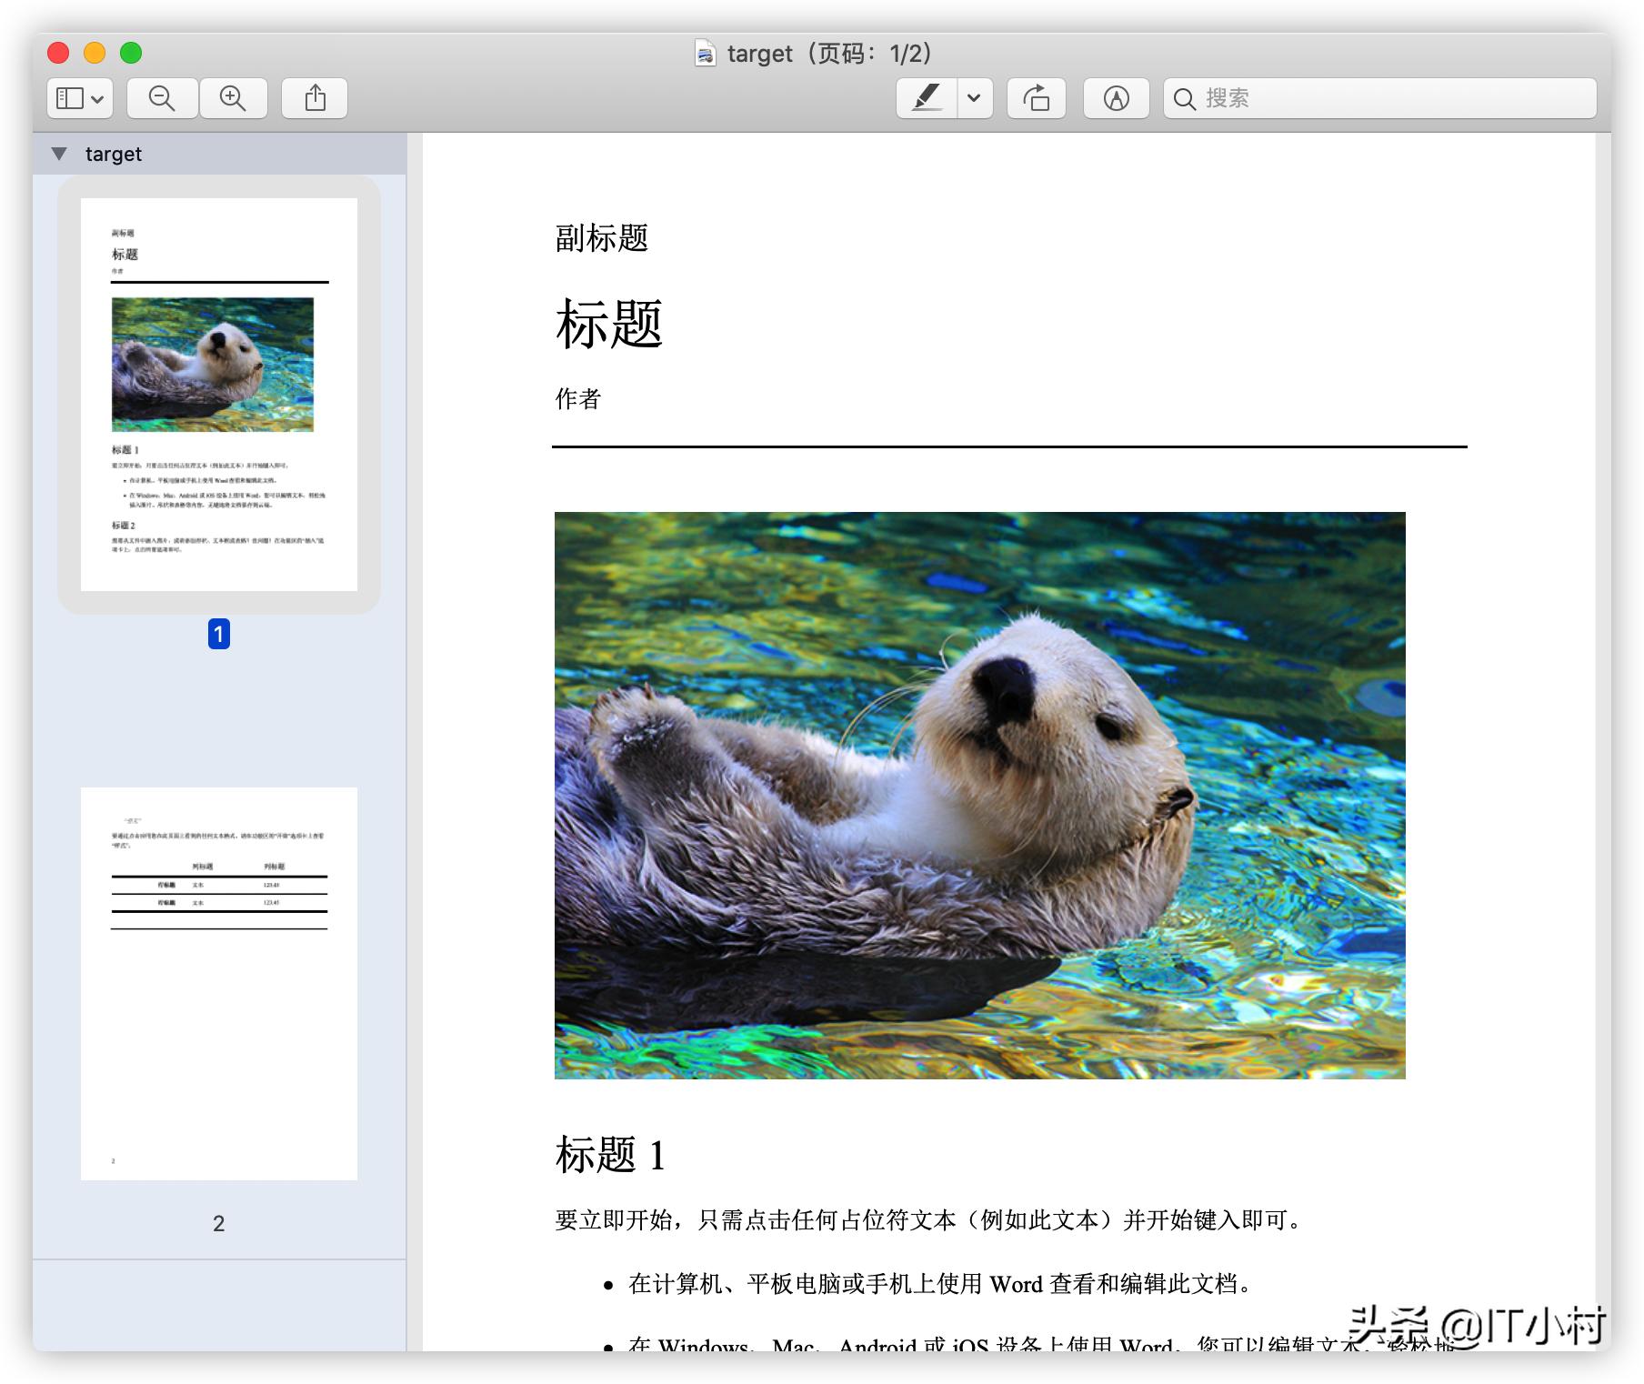Rotate the current page with rotate icon
The height and width of the screenshot is (1384, 1644).
pos(1036,98)
